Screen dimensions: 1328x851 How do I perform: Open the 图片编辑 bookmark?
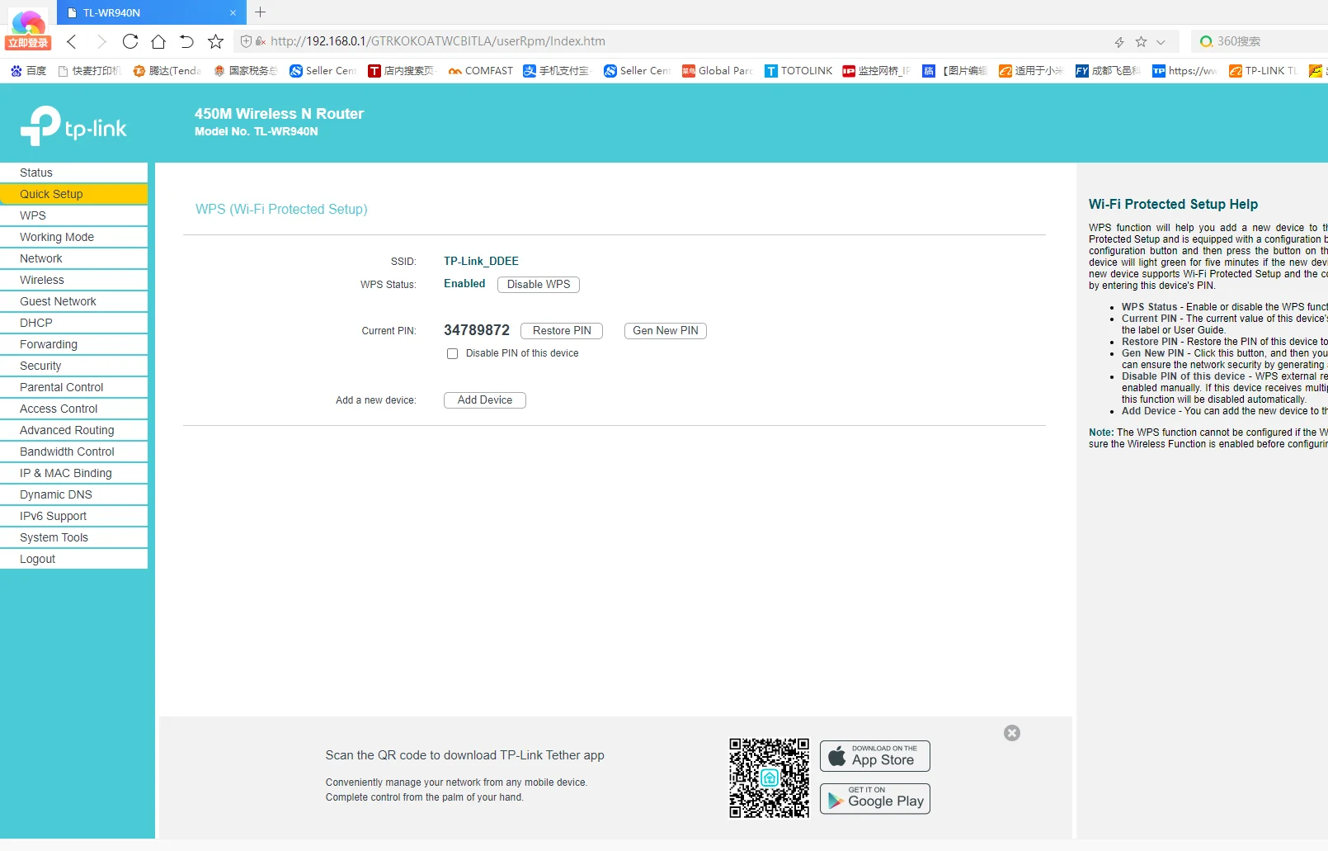[x=955, y=71]
